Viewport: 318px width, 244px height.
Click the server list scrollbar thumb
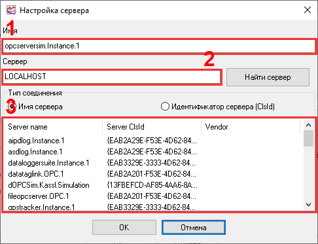[x=308, y=139]
